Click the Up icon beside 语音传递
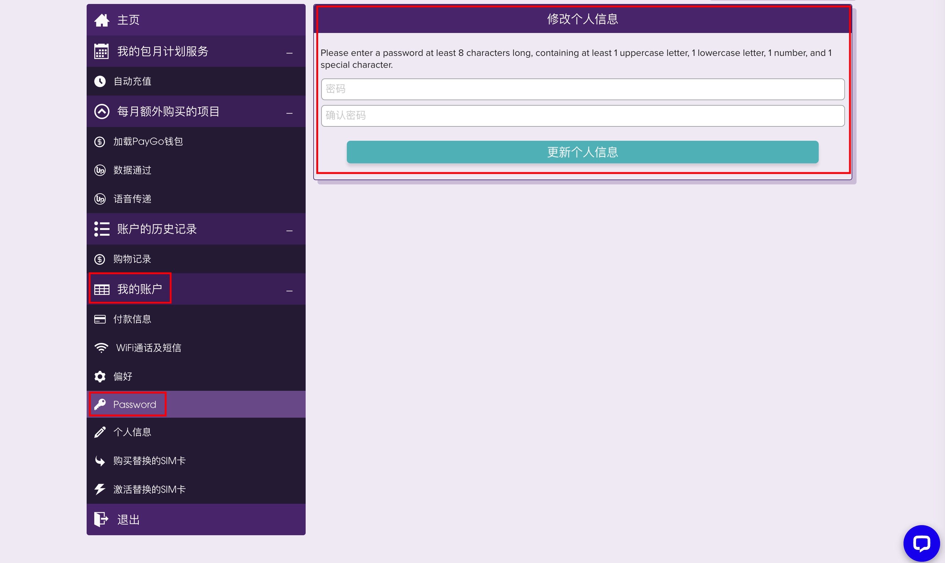945x563 pixels. [100, 199]
